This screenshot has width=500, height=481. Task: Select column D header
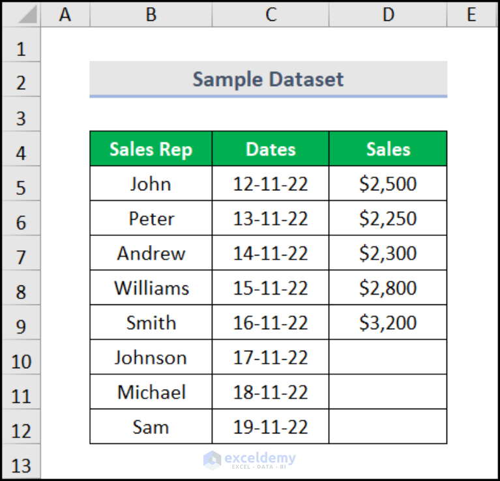click(388, 14)
